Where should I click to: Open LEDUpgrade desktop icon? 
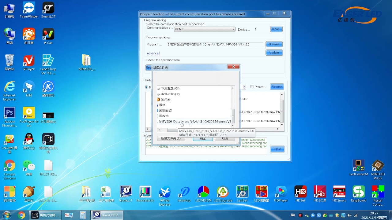[x=223, y=194]
